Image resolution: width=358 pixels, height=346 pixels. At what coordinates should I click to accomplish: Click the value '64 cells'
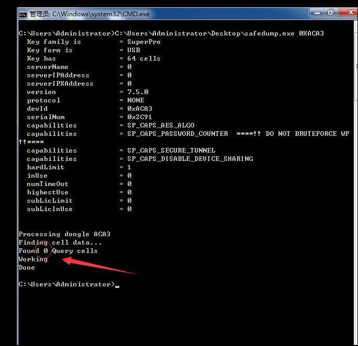pos(144,59)
